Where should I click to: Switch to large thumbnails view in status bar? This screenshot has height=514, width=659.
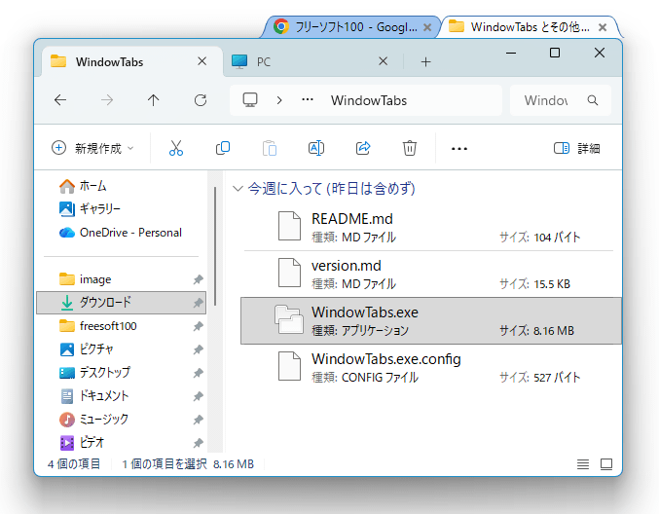point(606,464)
